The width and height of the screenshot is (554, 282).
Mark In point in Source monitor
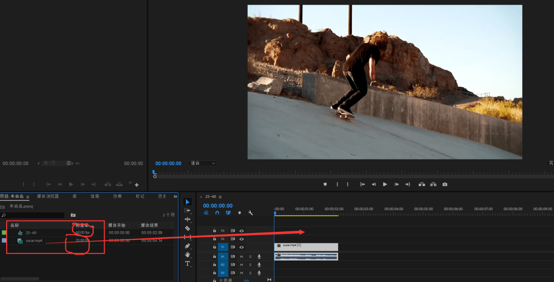tap(24, 184)
